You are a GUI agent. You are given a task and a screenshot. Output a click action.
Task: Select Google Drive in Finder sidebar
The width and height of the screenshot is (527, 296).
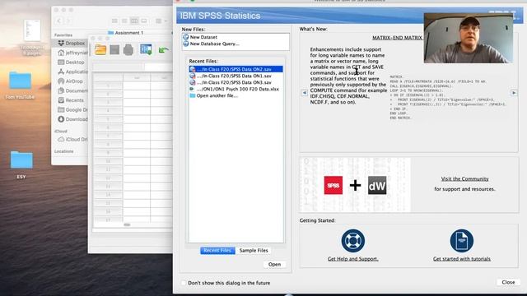click(x=72, y=109)
